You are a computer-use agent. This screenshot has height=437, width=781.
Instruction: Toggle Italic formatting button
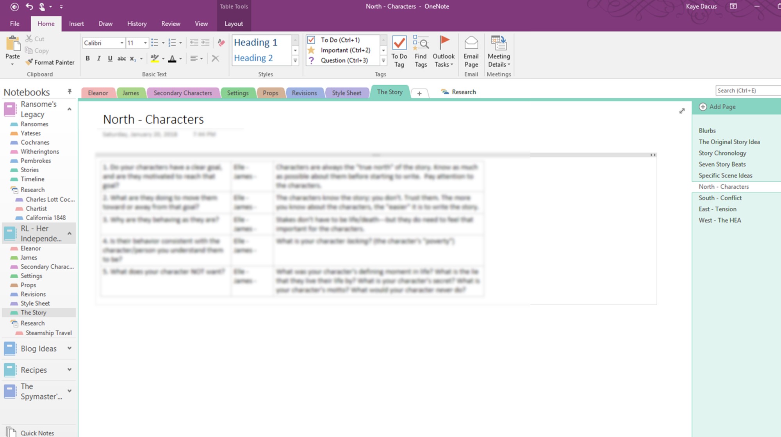pyautogui.click(x=99, y=58)
